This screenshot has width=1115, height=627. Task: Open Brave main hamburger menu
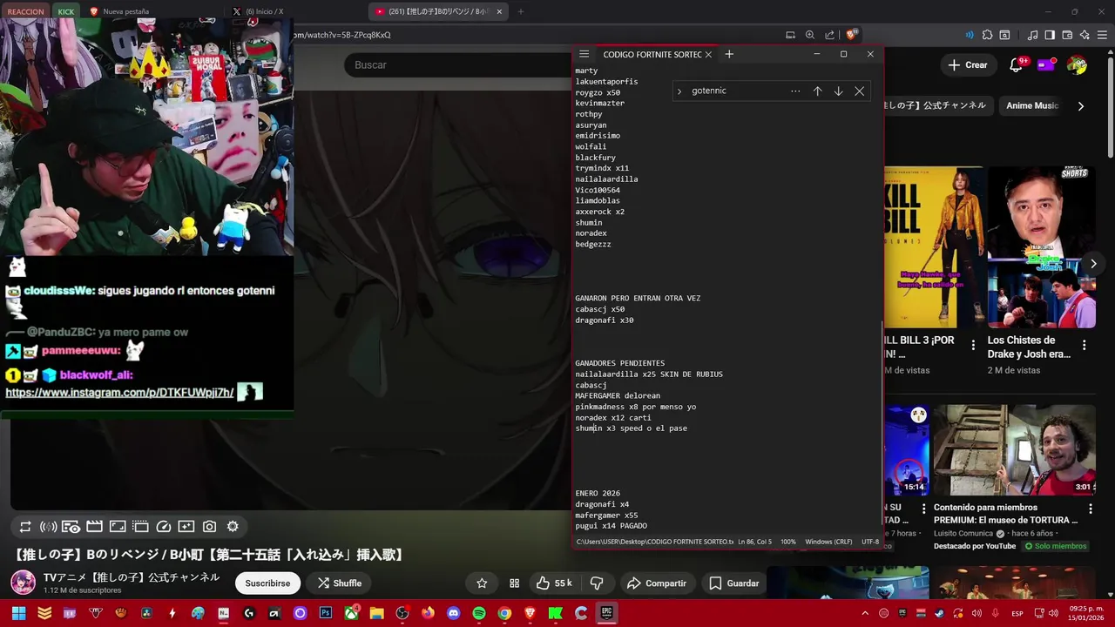point(1102,35)
